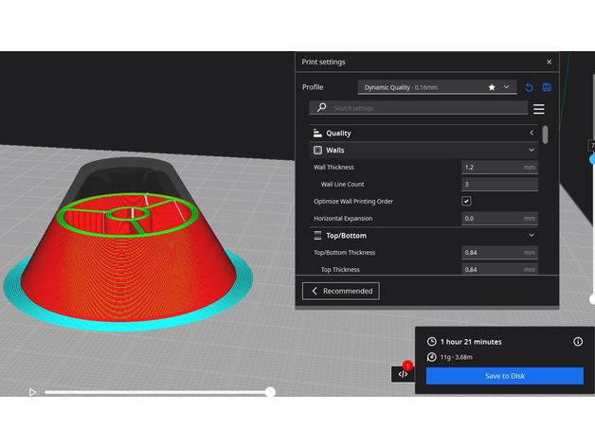Viewport: 595px width, 447px height.
Task: Click the code icon with red badge
Action: point(403,373)
